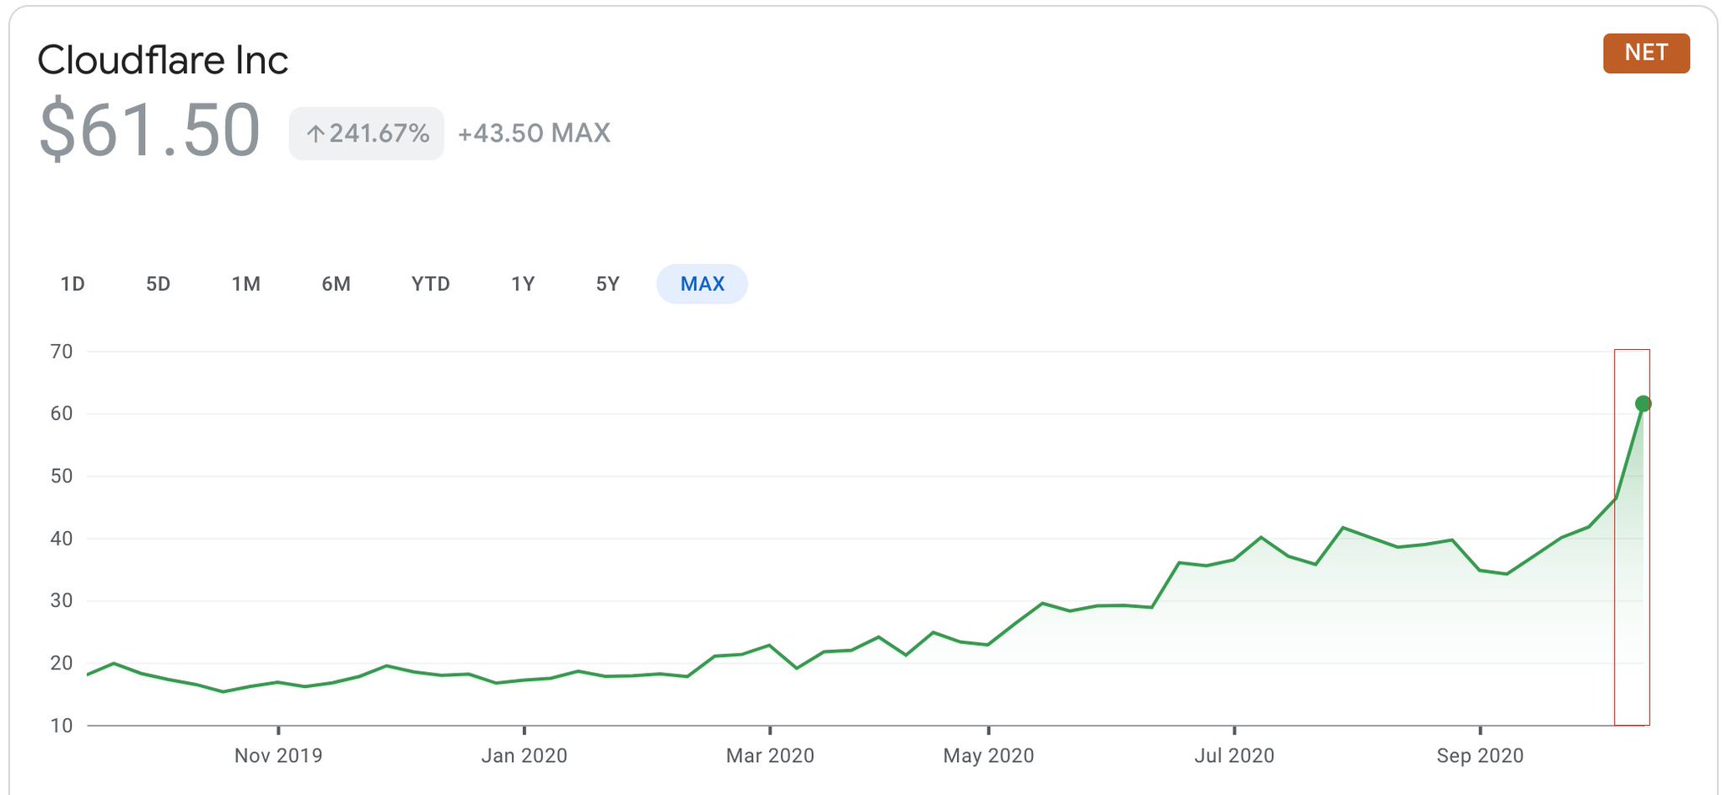1727x795 pixels.
Task: Choose the 5Y chart range
Action: 608,284
